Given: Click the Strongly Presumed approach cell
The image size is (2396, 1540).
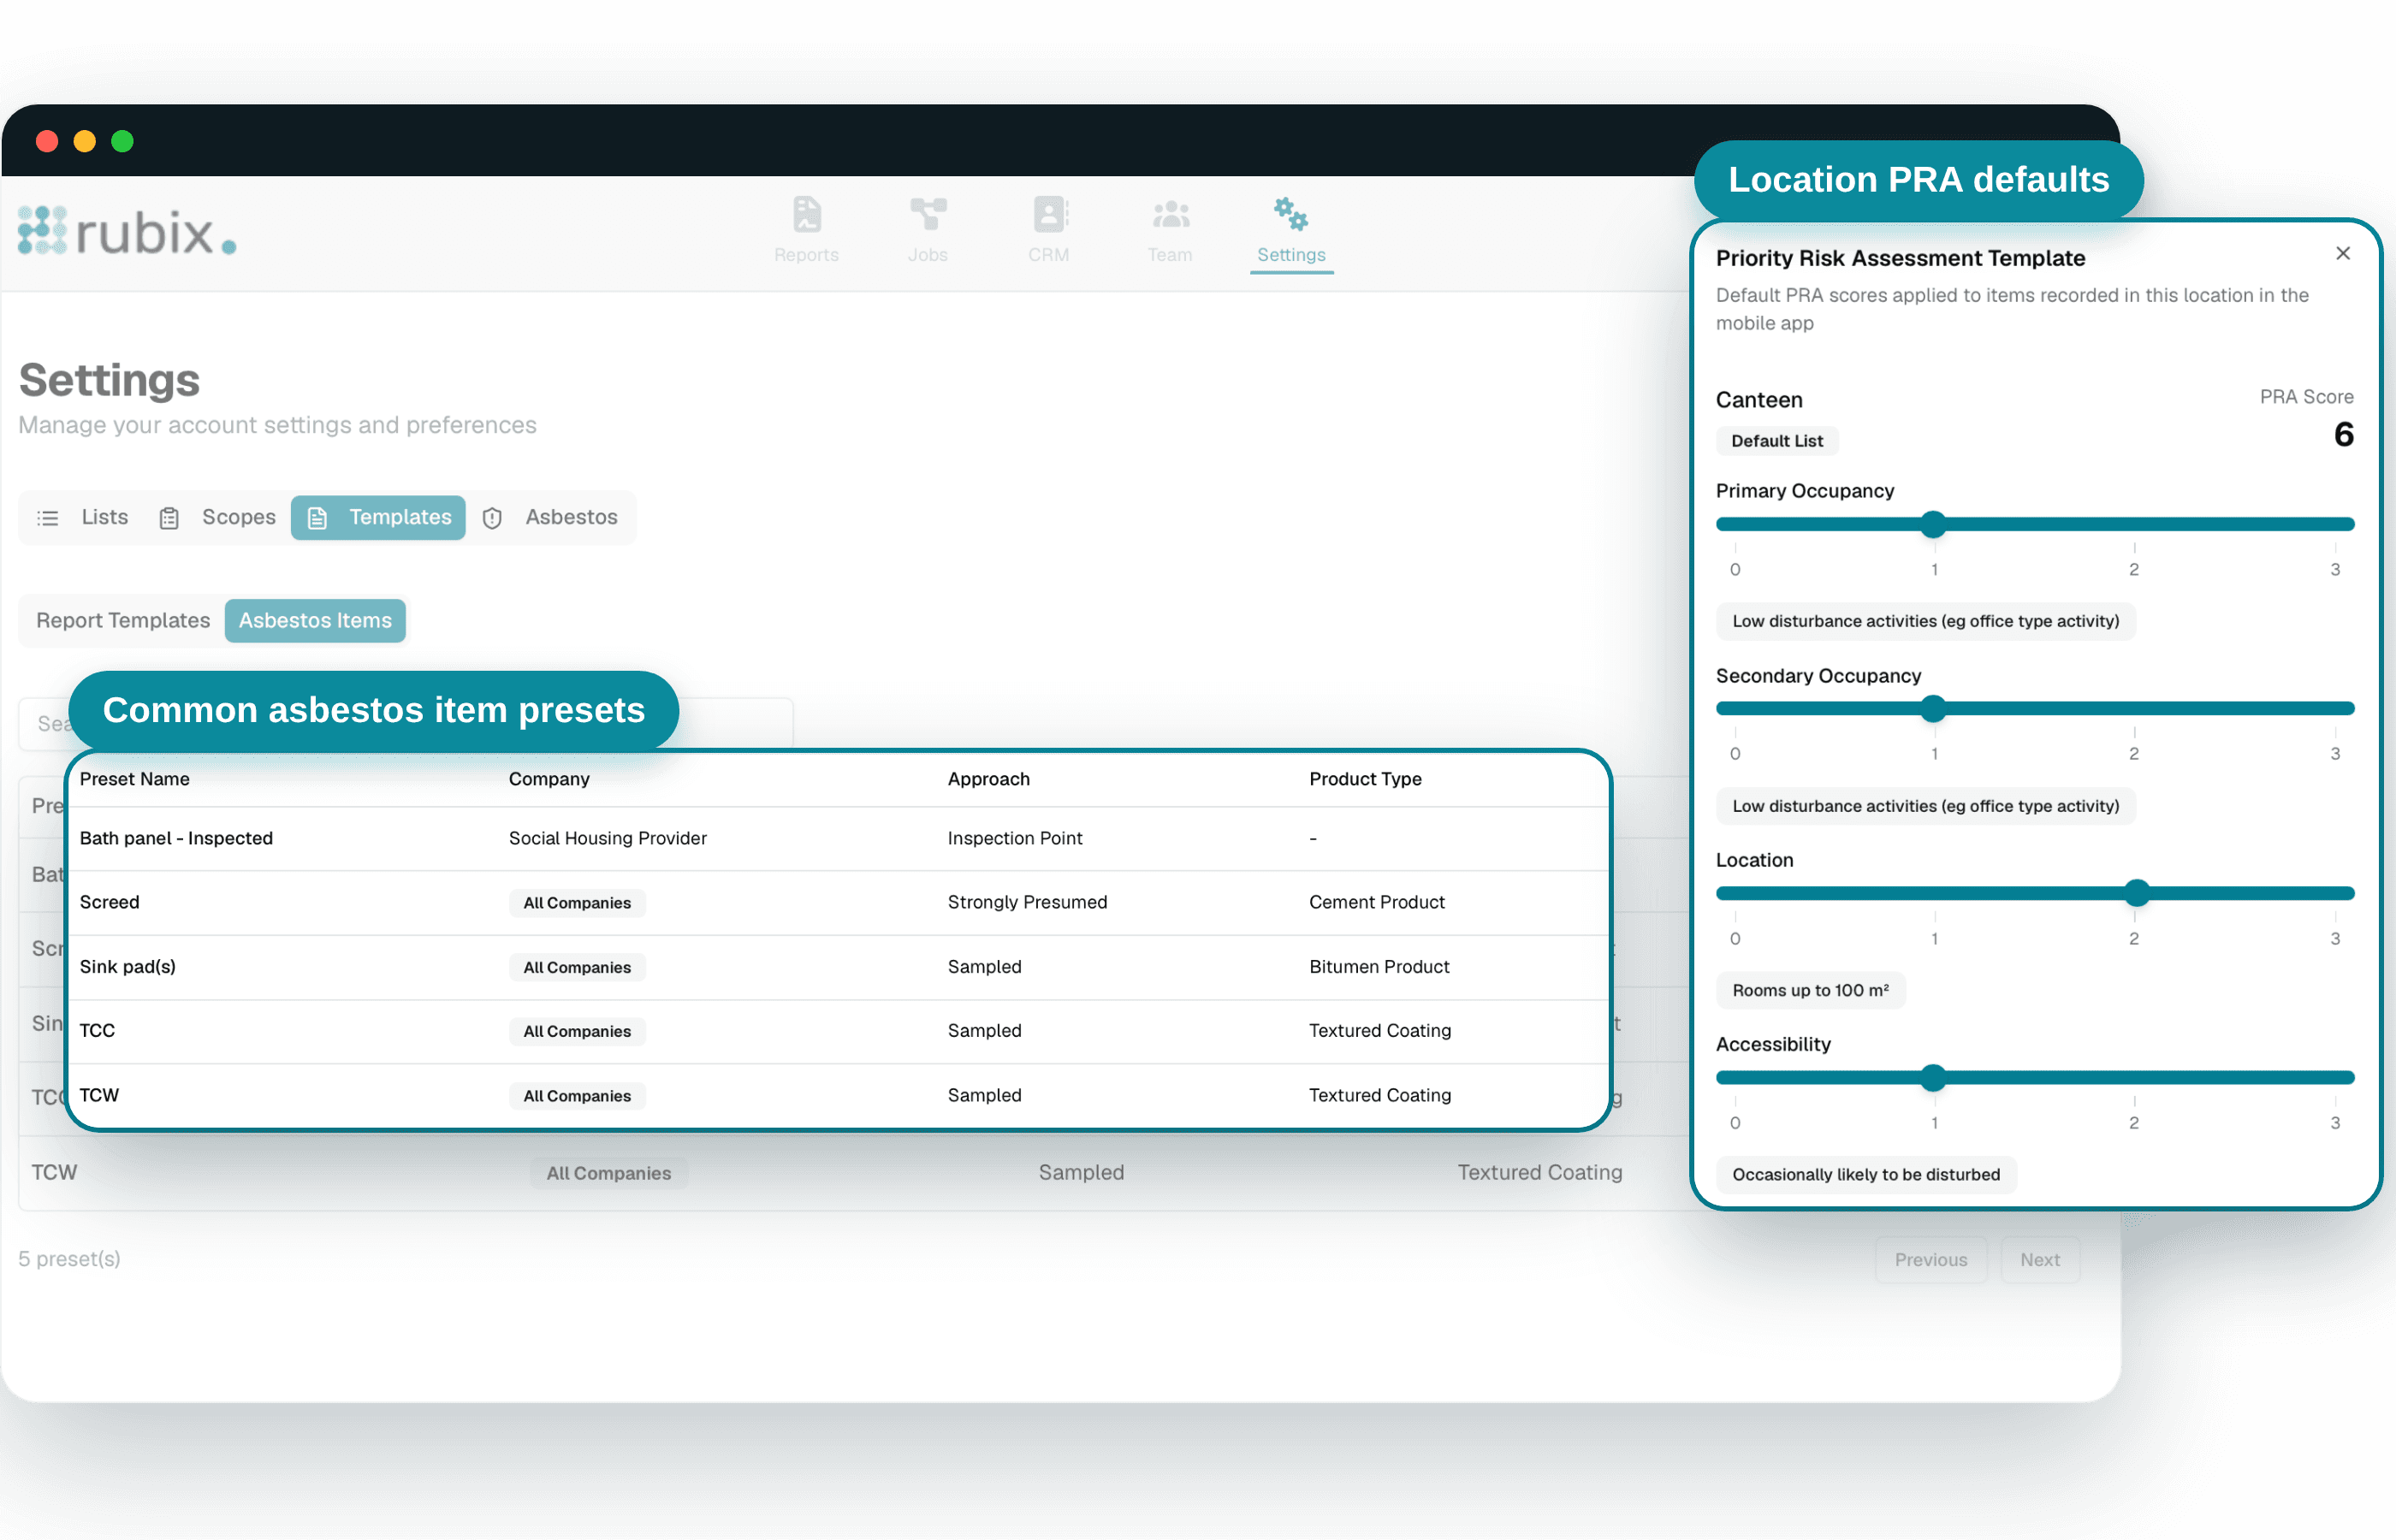Looking at the screenshot, I should [x=1027, y=902].
